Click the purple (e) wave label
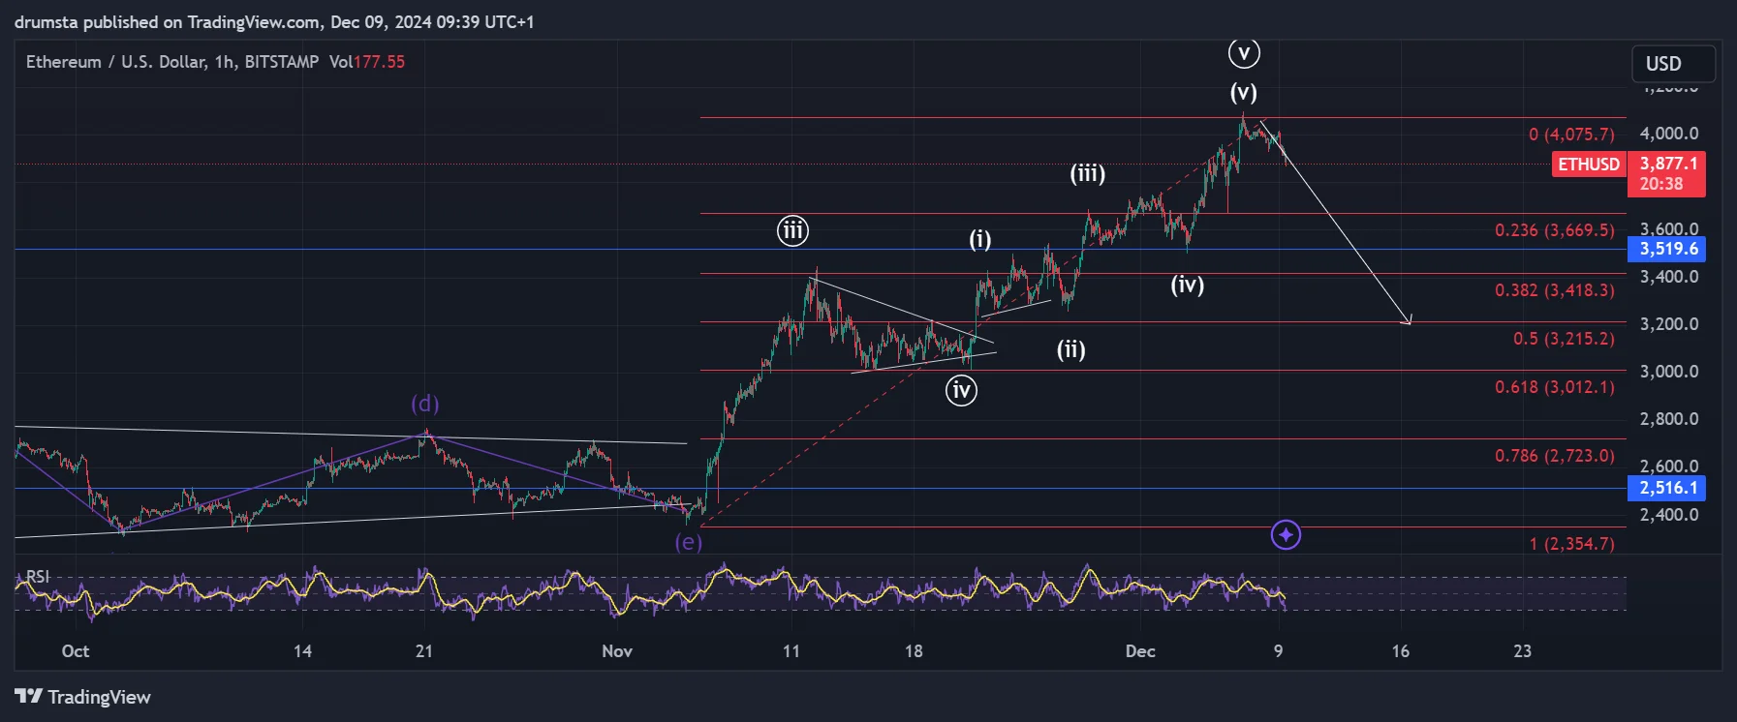 [x=689, y=542]
